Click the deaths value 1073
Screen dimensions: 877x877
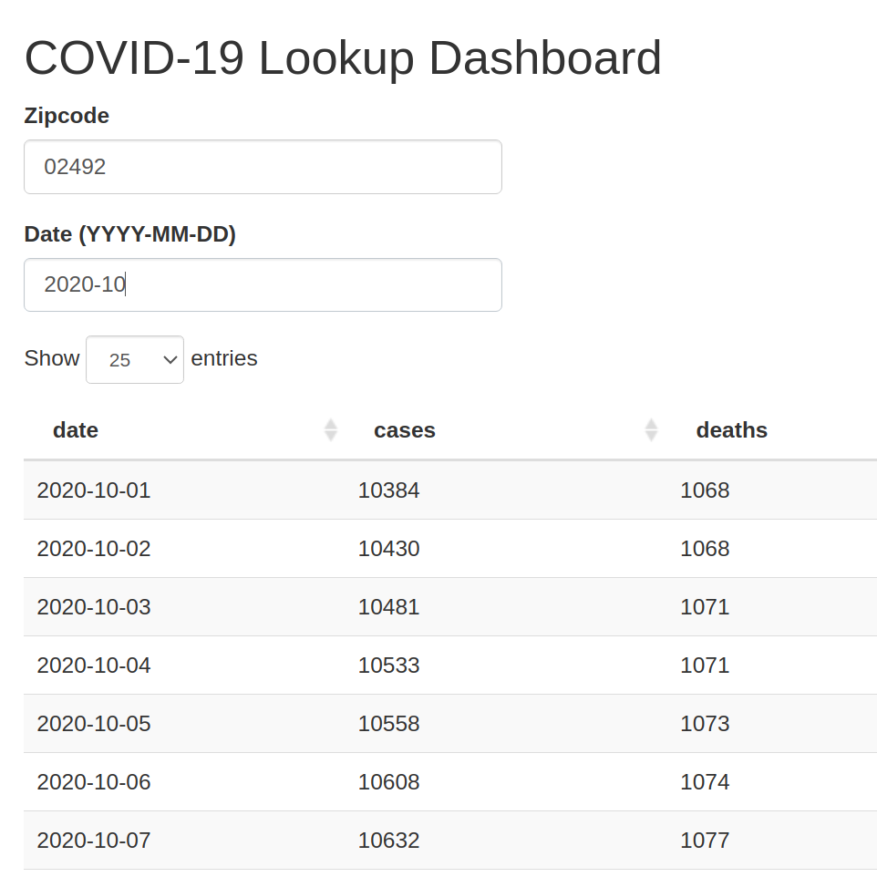point(705,724)
